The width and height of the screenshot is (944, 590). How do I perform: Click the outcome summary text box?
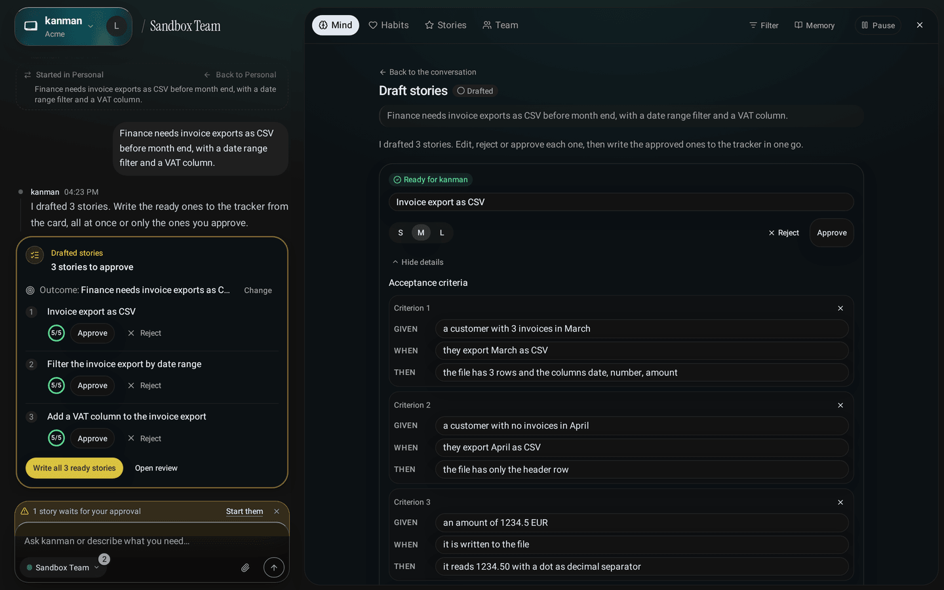tap(621, 115)
